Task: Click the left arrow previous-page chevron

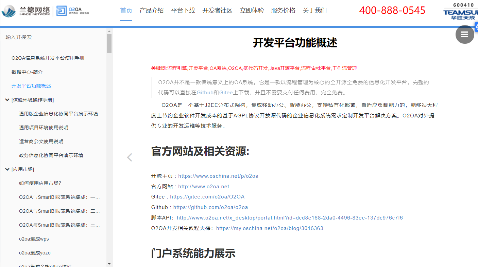Action: (130, 157)
